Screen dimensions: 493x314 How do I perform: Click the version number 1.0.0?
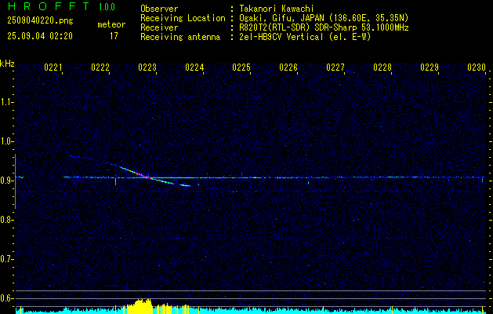coord(107,7)
